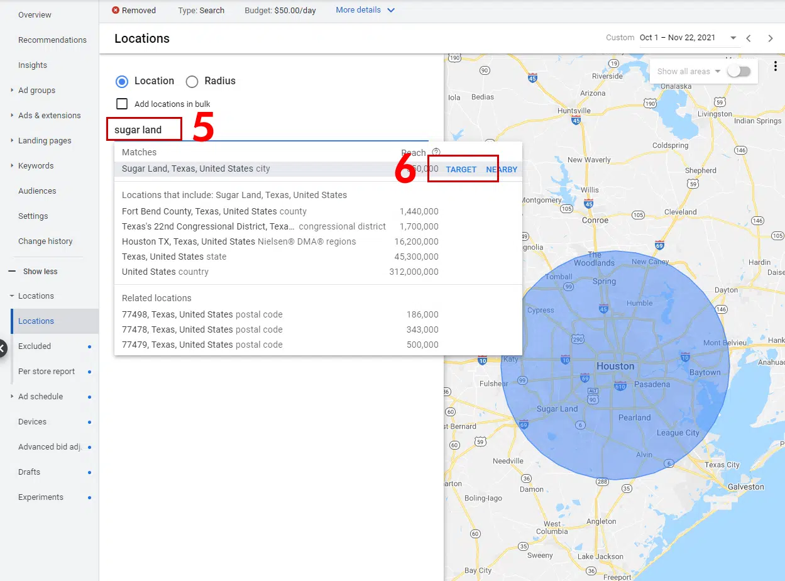Open Settings in the sidebar
Image resolution: width=785 pixels, height=581 pixels.
tap(33, 216)
